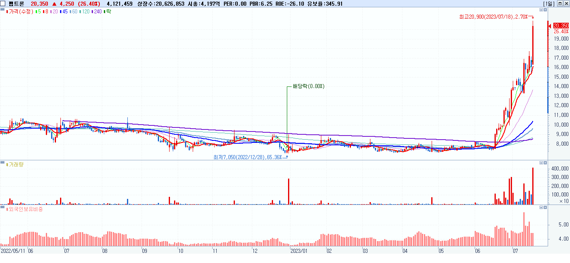
Task: Select the 락 legend item
Action: point(108,11)
